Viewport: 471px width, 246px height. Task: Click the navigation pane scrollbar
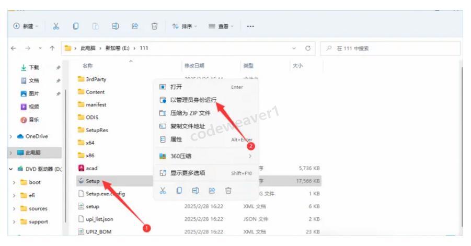[x=65, y=156]
